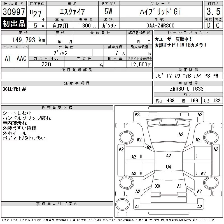Click the height value 182
This screenshot has height=224, width=224.
[x=216, y=101]
